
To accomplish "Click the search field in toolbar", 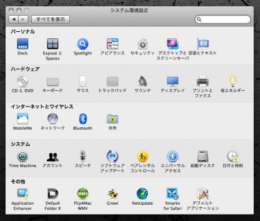I will point(223,19).
